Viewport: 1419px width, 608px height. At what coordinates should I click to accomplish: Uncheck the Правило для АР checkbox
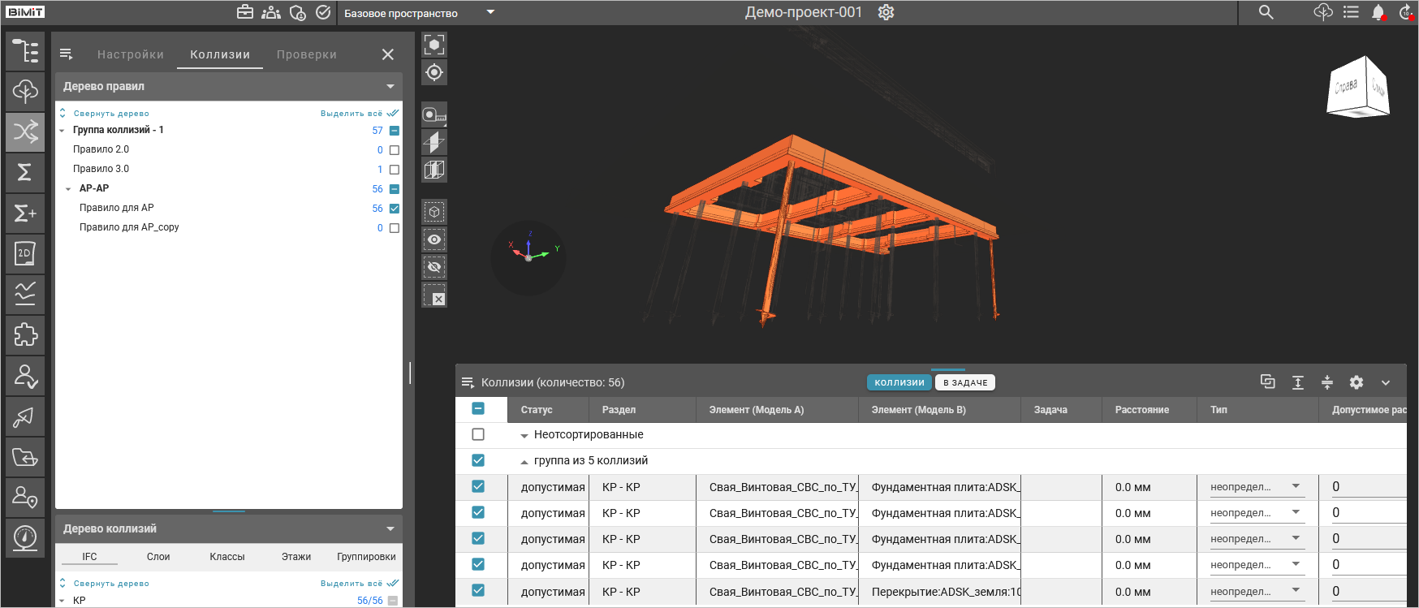coord(395,209)
